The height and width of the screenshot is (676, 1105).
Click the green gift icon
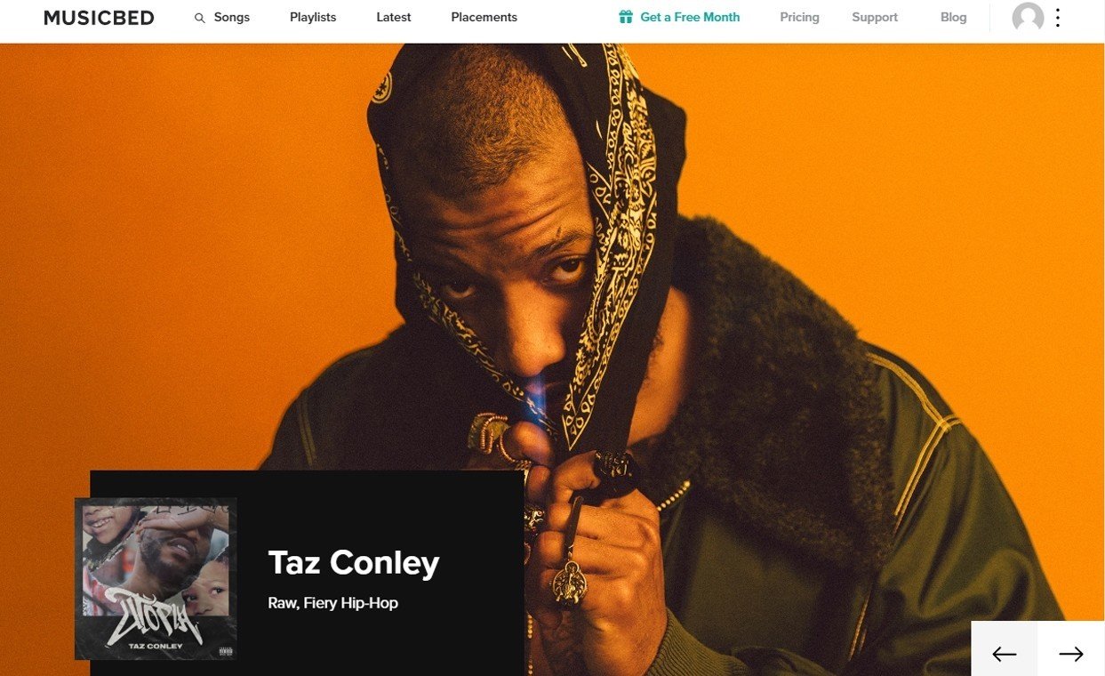click(x=626, y=17)
